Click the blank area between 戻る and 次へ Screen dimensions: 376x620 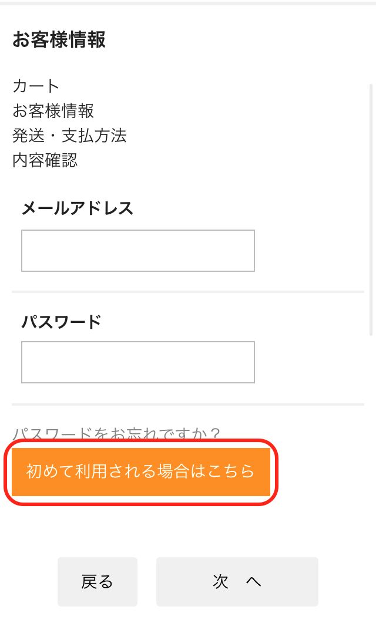coord(147,581)
